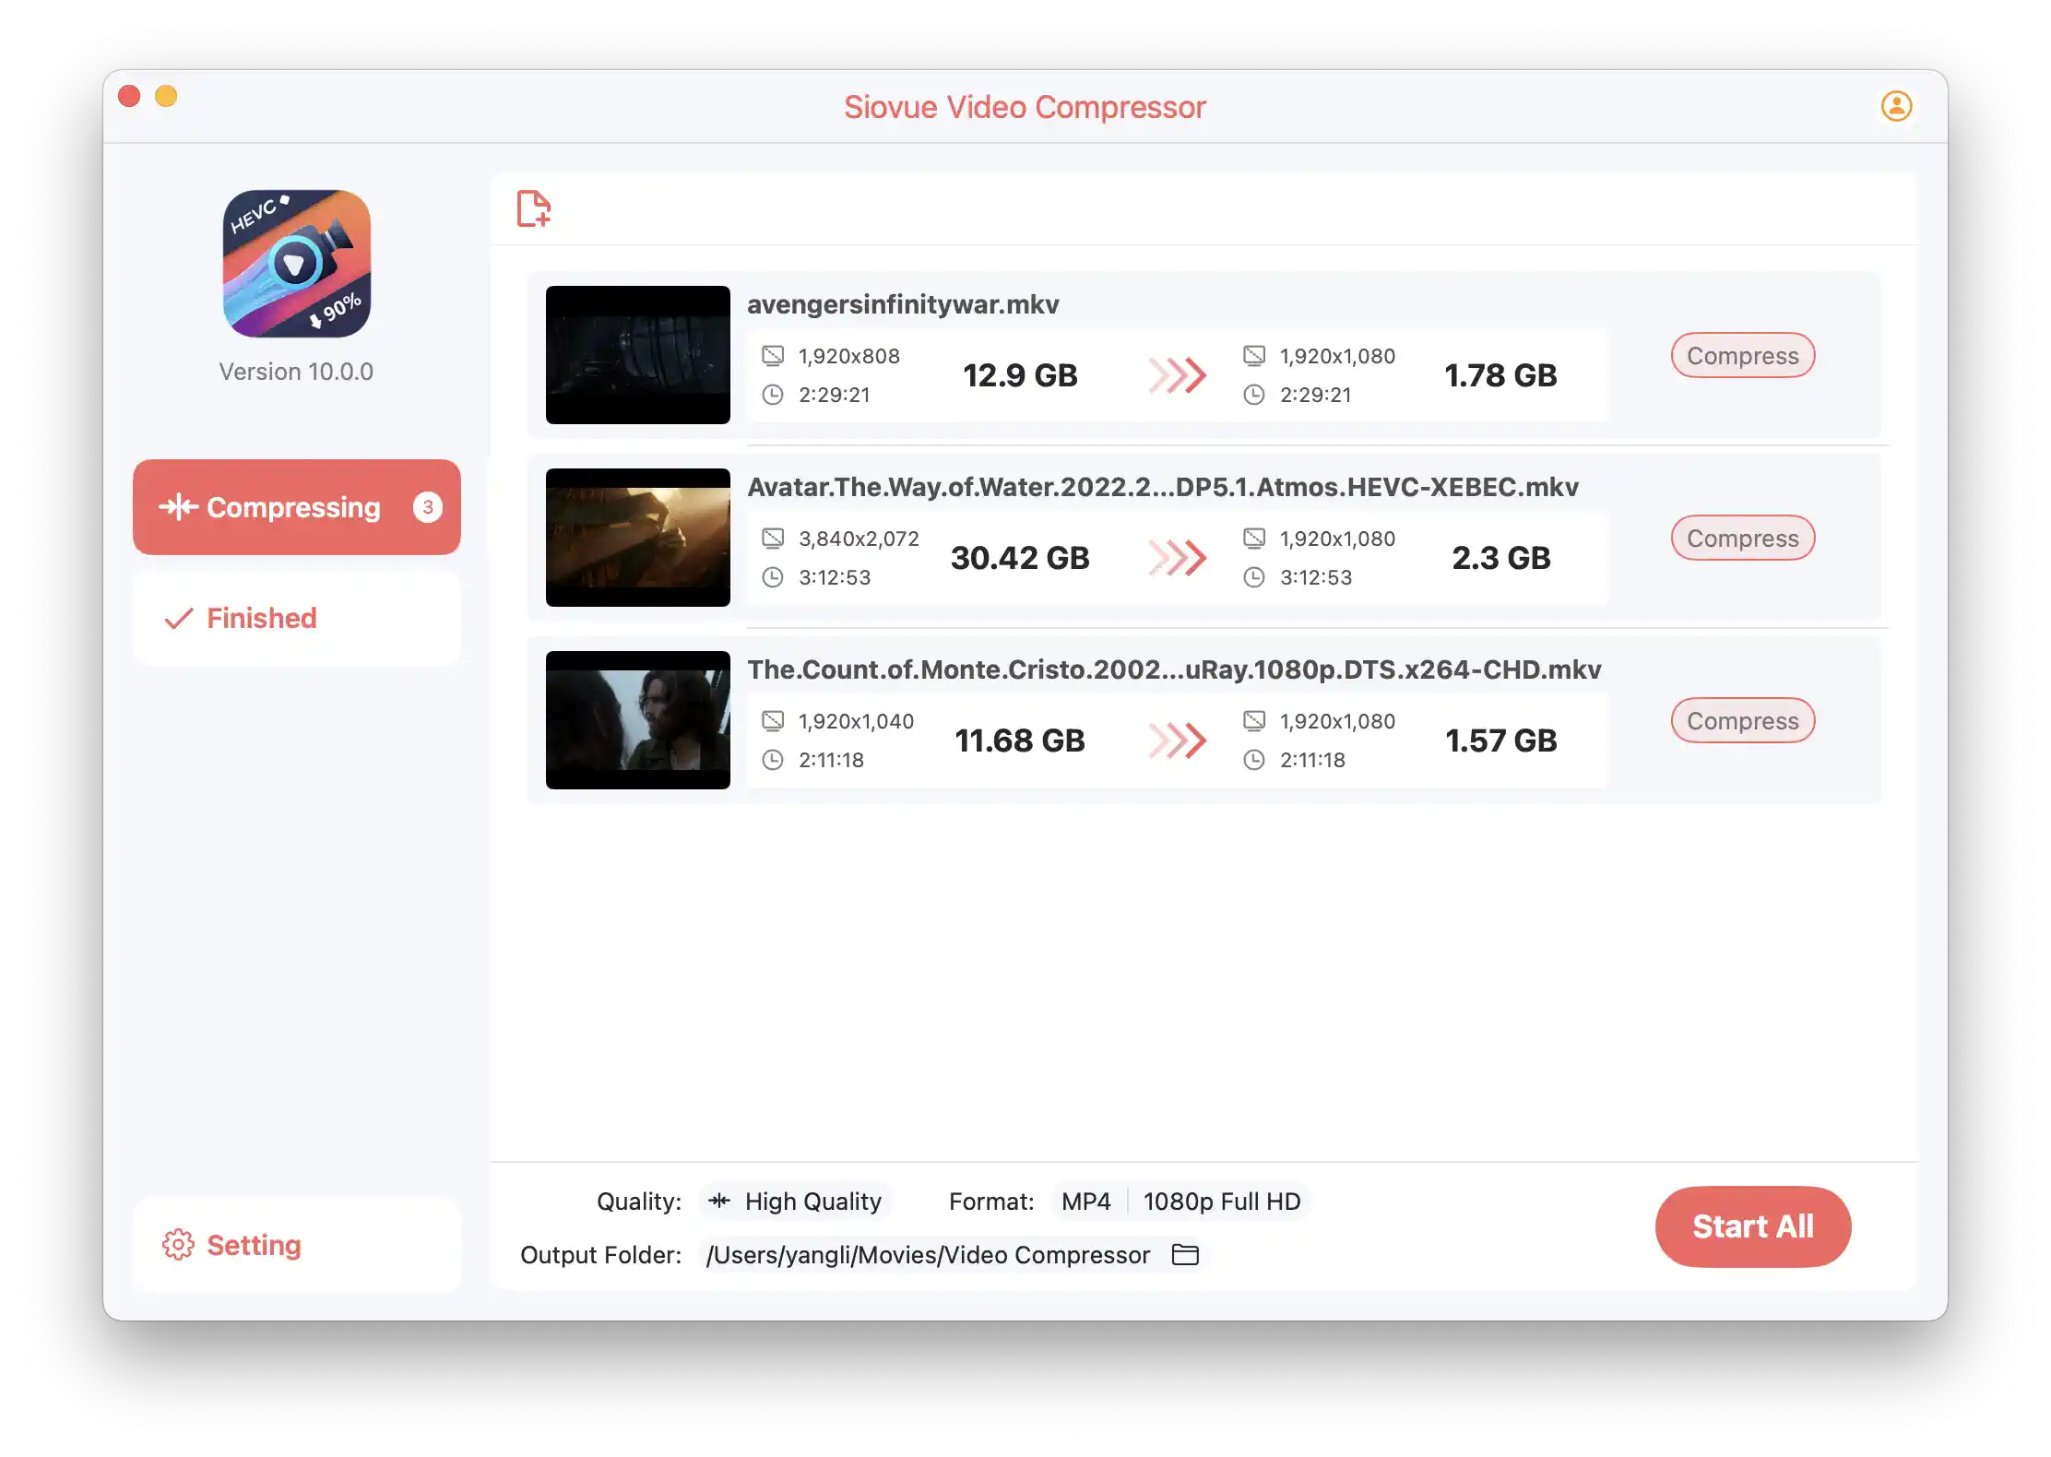Screen dimensions: 2051x1457
Task: Click the add file icon
Action: (x=534, y=208)
